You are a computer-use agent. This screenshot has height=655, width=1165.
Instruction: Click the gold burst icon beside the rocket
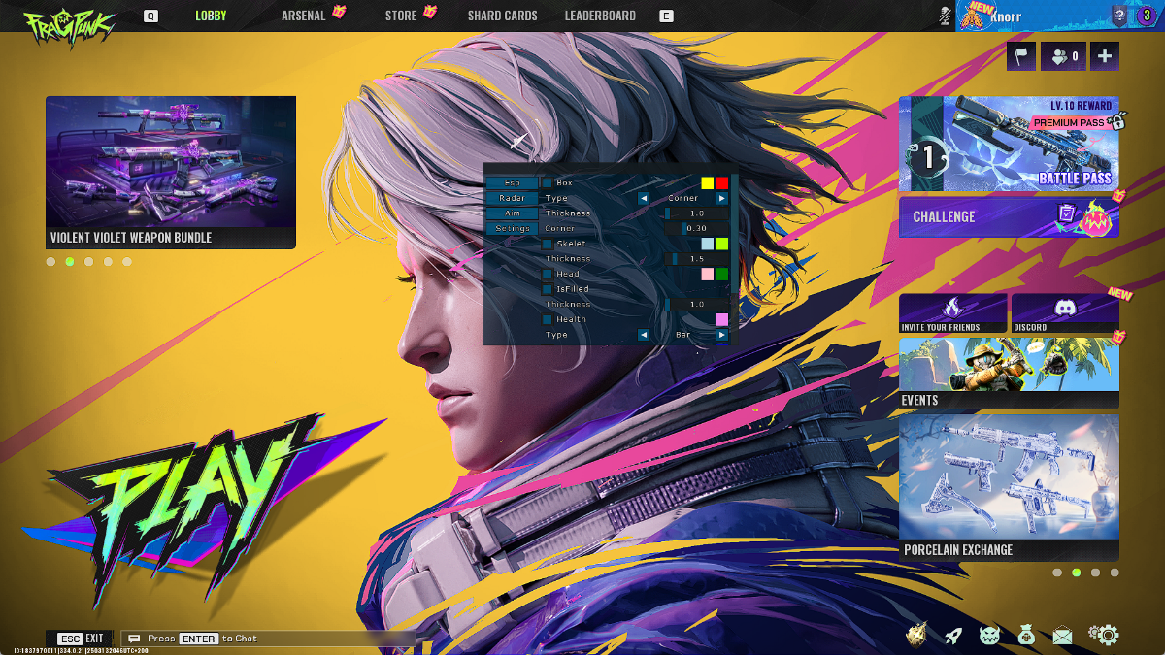coord(916,635)
